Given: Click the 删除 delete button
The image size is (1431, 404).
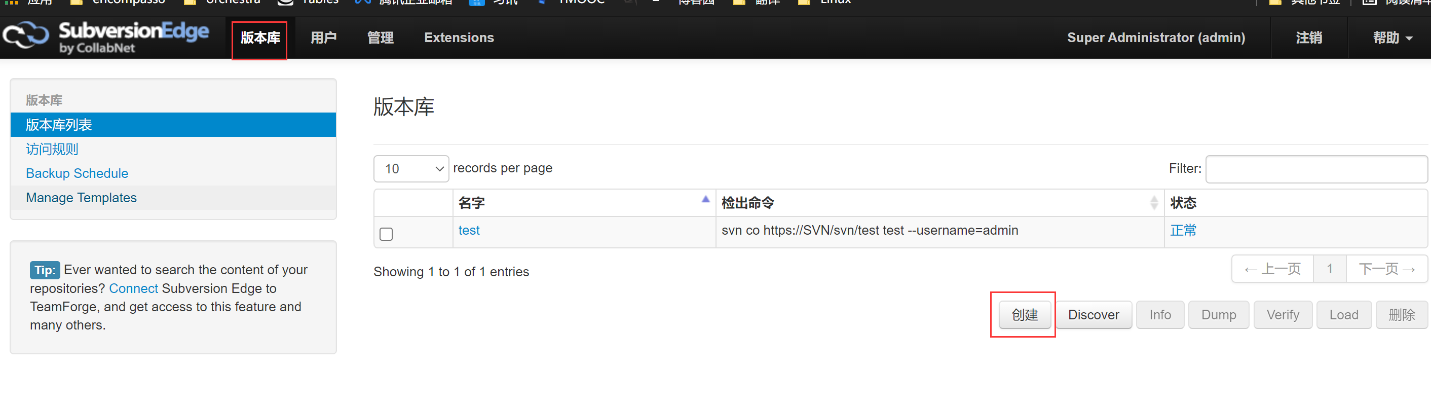Looking at the screenshot, I should click(x=1401, y=315).
